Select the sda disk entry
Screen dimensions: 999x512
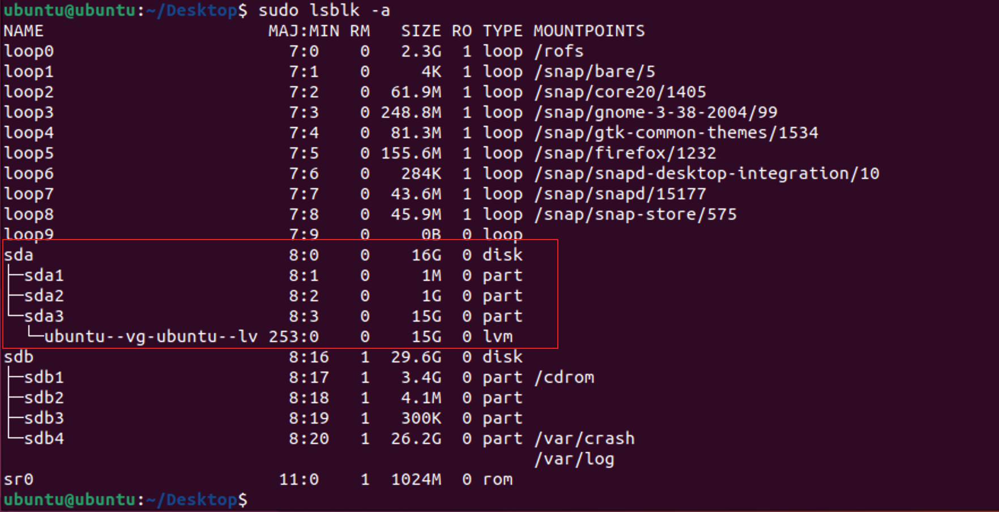click(18, 255)
